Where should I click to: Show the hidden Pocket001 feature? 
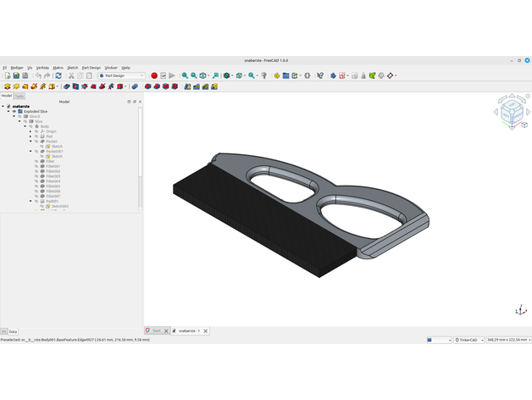pos(36,152)
